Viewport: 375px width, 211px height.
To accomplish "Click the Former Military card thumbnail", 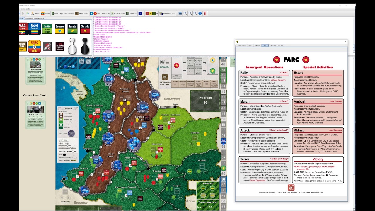I will [35, 71].
